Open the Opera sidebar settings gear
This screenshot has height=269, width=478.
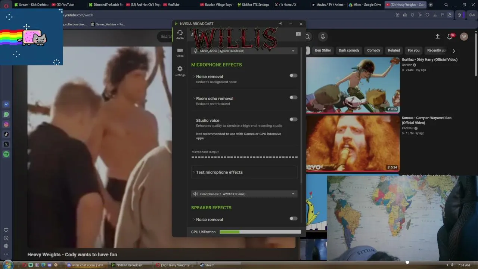[6, 246]
